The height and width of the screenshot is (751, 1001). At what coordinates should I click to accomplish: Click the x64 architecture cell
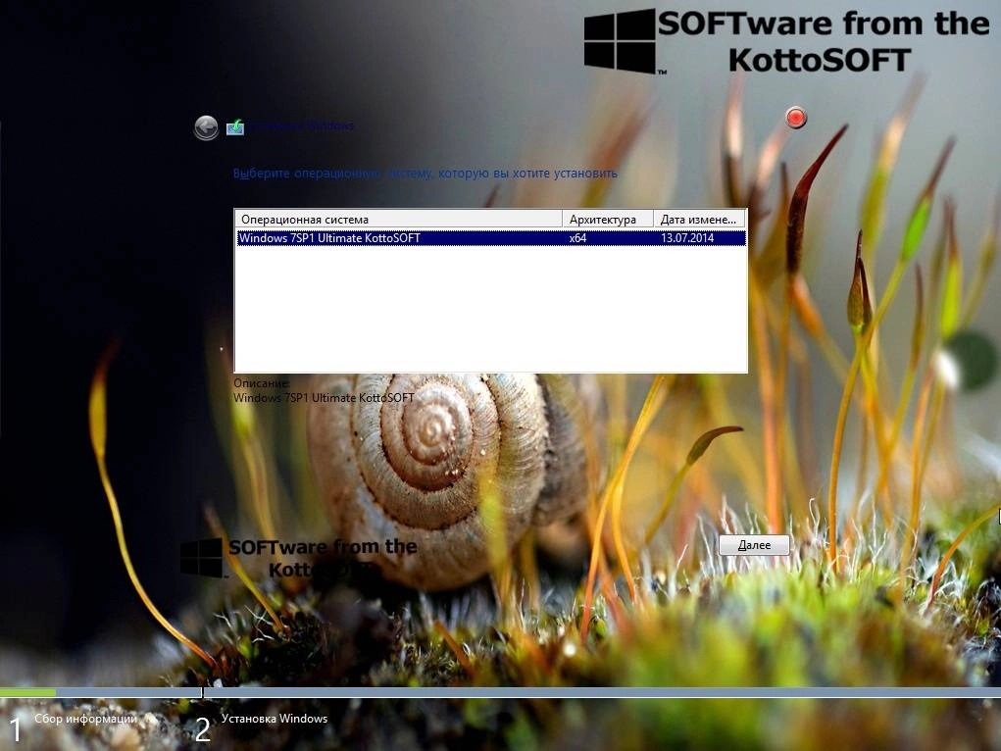(577, 237)
